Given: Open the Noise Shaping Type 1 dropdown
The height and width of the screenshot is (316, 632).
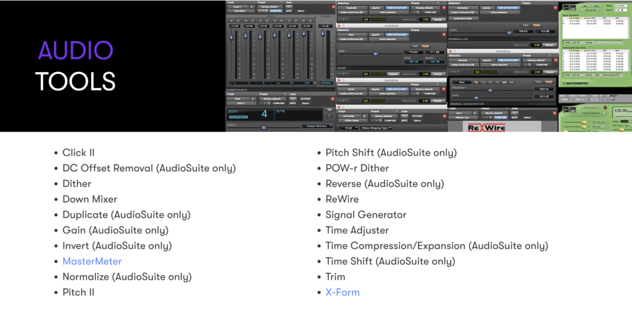Looking at the screenshot, I should click(376, 128).
